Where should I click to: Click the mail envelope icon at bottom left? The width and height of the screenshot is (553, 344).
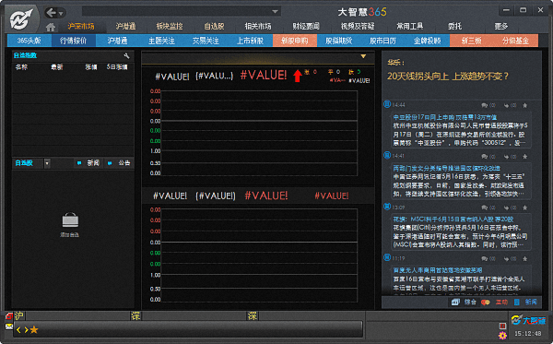click(9, 326)
